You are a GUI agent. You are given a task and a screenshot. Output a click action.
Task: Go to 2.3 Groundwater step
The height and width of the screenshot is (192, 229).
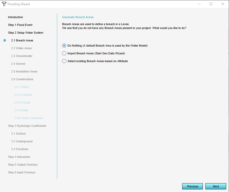[22, 56]
